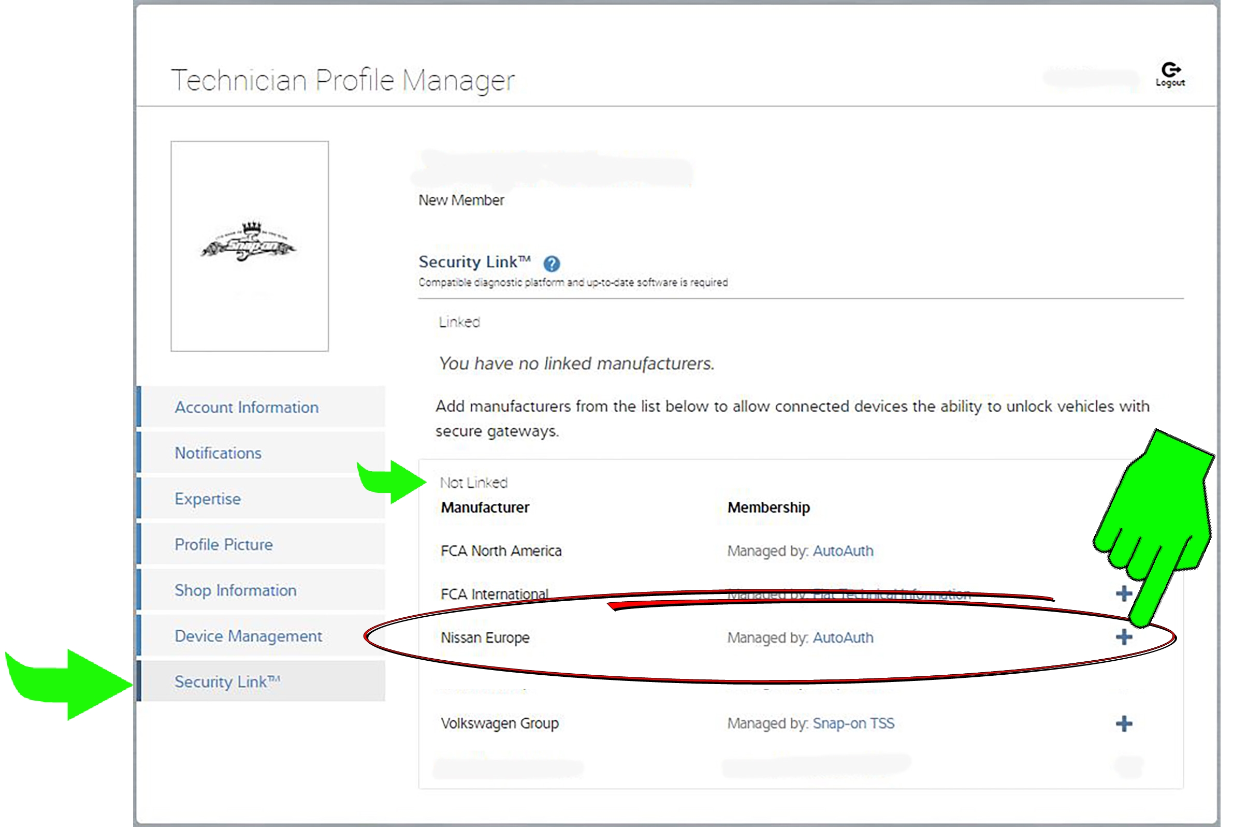Click the Membership column header
This screenshot has width=1248, height=827.
(768, 507)
